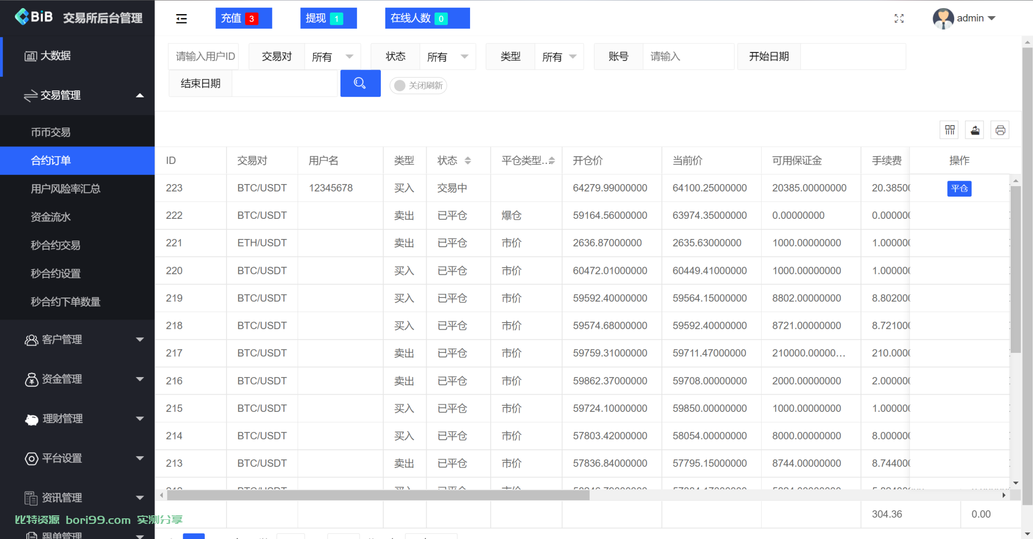This screenshot has height=539, width=1033.
Task: Click the horizontal table scrollbar
Action: 378,495
